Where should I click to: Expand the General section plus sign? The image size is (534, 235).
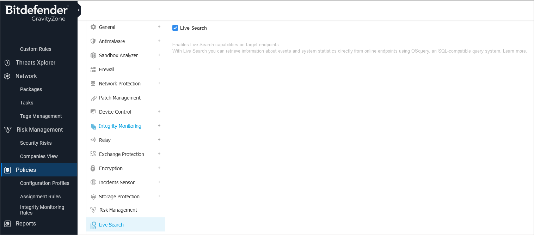click(159, 27)
